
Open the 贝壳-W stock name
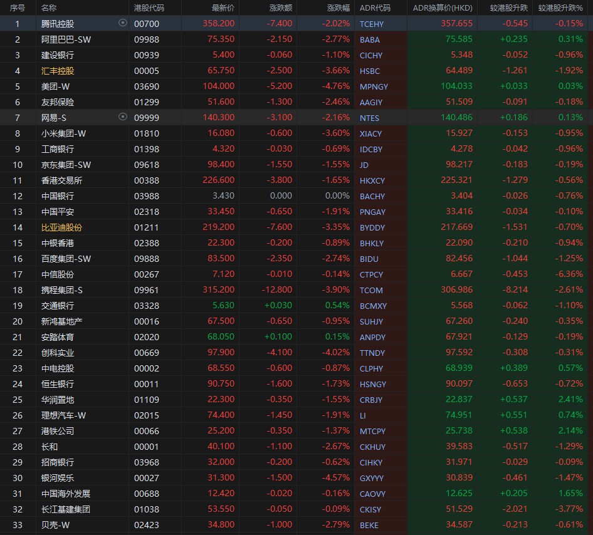click(56, 526)
